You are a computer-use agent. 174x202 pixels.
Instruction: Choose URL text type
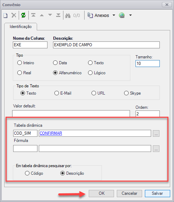pos(98,93)
